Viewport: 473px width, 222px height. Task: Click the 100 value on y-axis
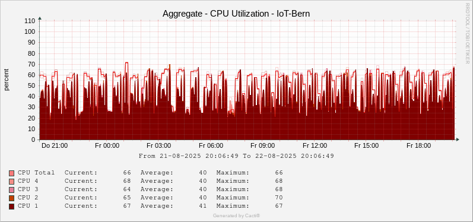[x=31, y=31]
